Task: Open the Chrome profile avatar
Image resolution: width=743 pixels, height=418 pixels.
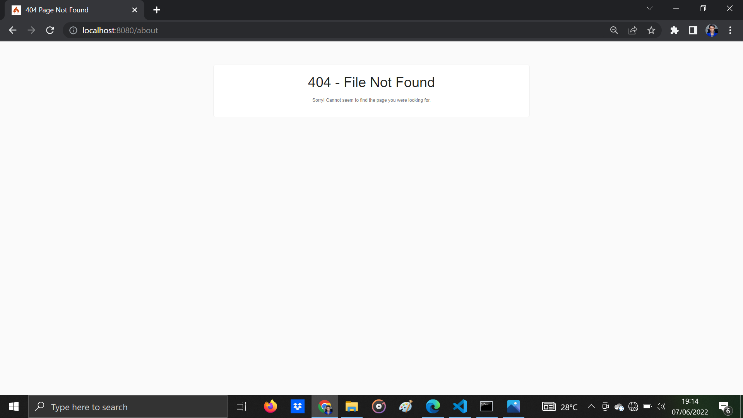Action: pyautogui.click(x=712, y=30)
